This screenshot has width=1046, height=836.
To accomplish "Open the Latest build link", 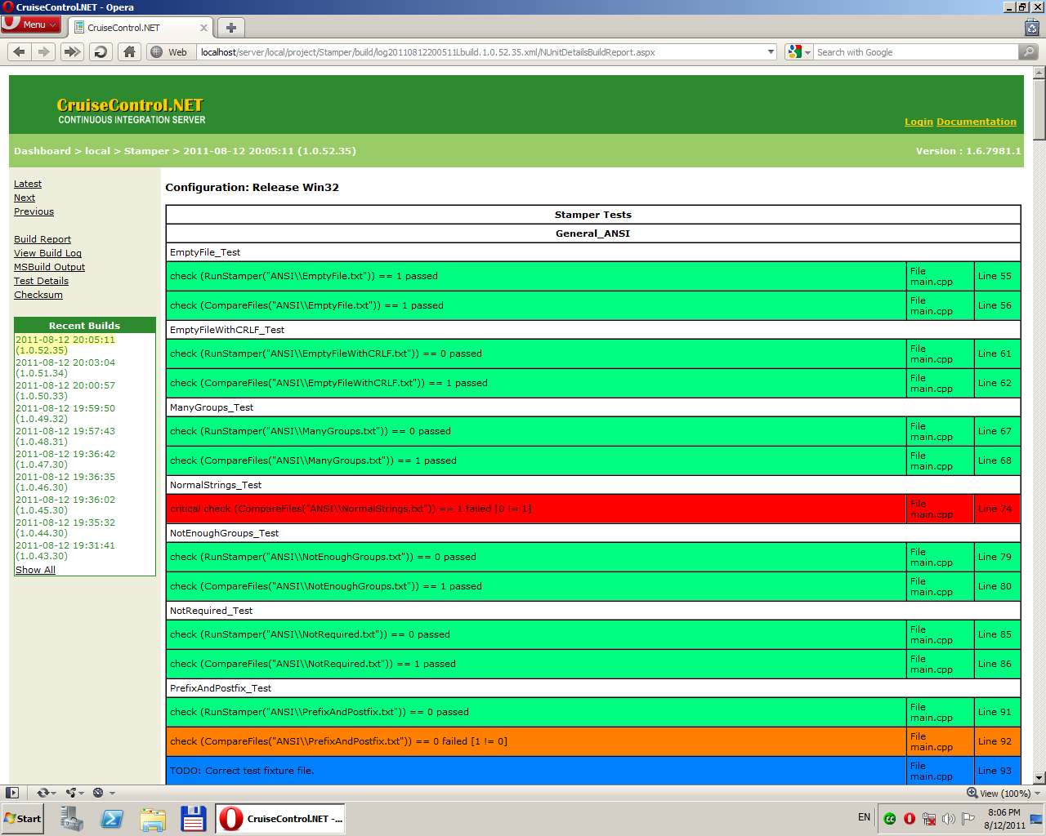I will (28, 184).
